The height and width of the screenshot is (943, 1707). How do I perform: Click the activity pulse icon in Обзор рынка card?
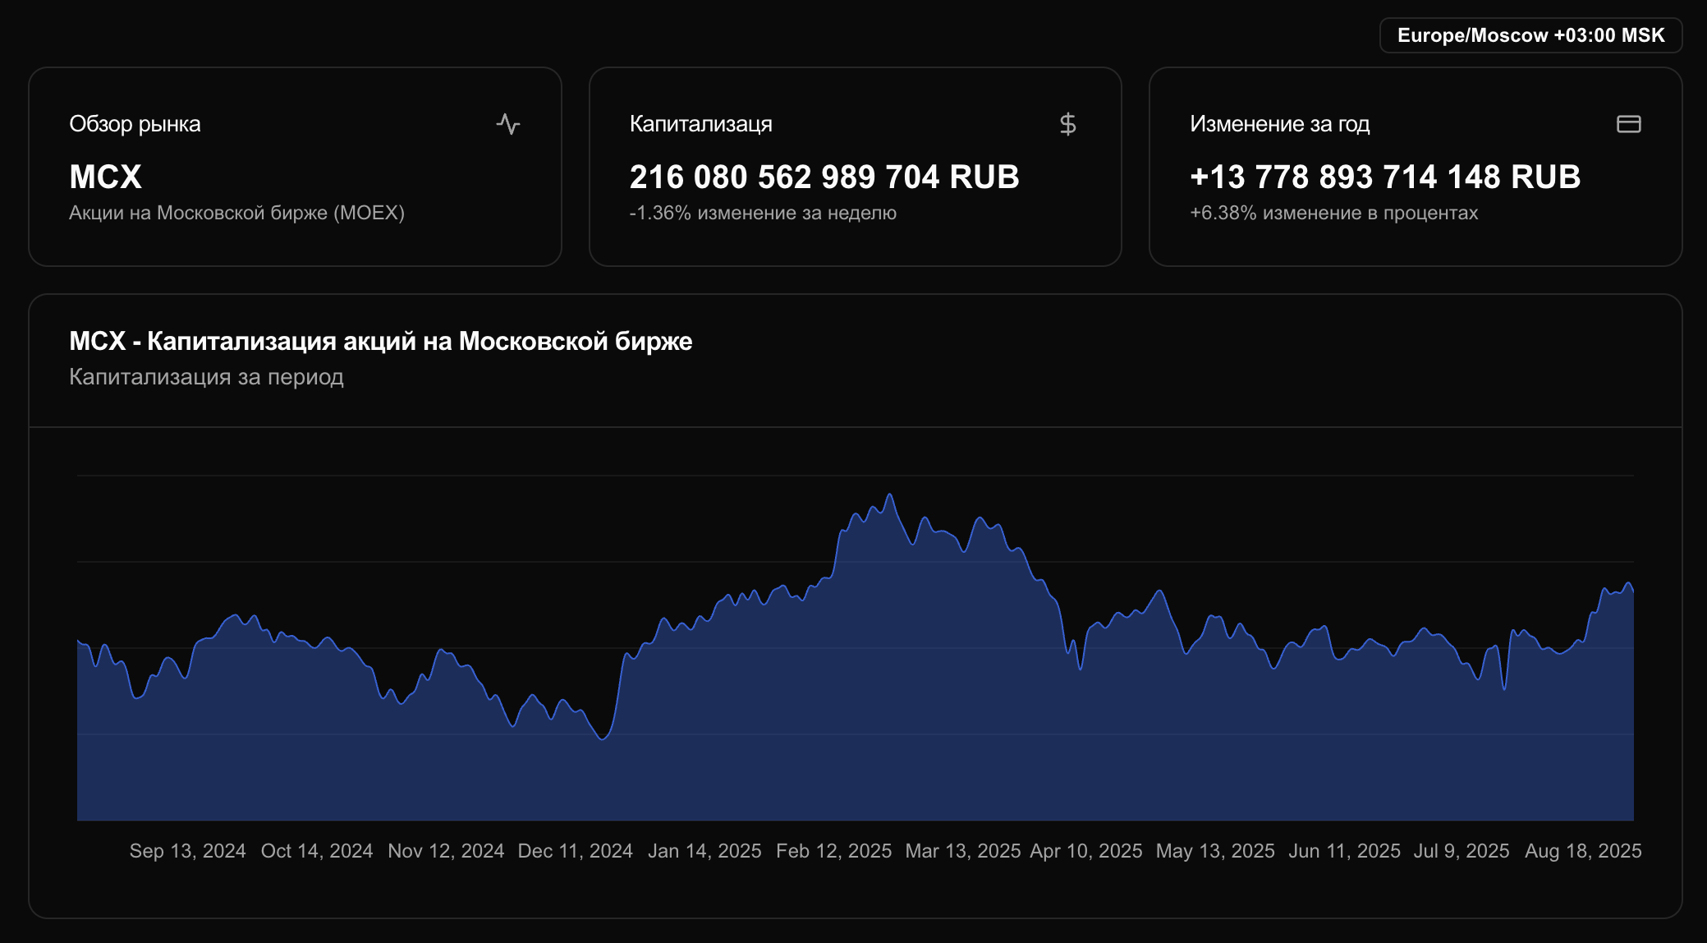pyautogui.click(x=508, y=124)
